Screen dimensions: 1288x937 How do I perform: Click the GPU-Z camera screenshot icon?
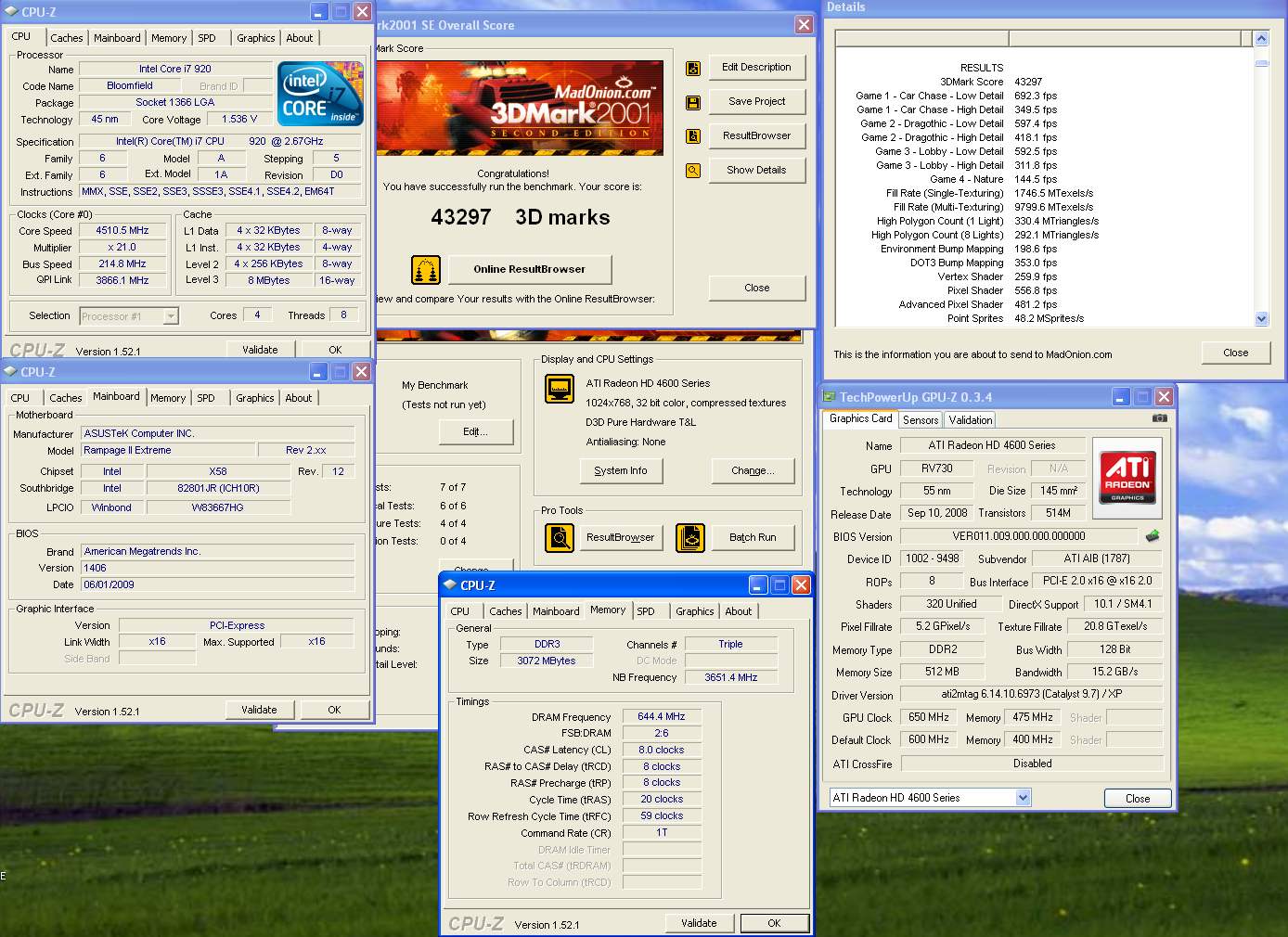coord(1160,418)
